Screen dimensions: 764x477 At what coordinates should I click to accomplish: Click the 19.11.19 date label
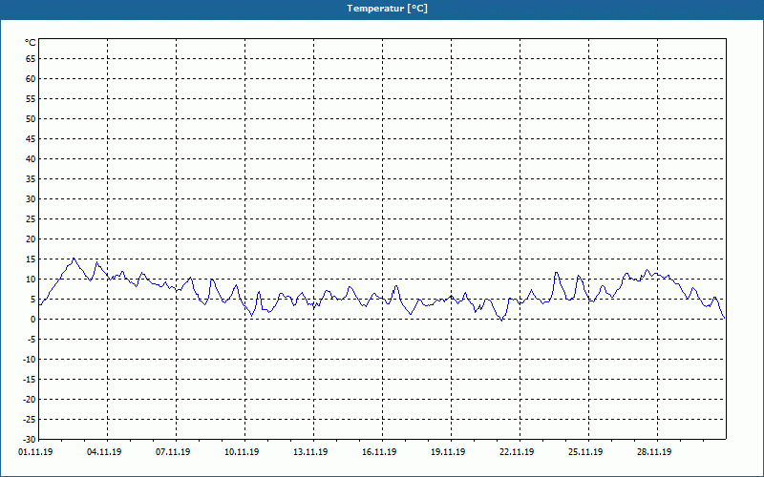448,451
